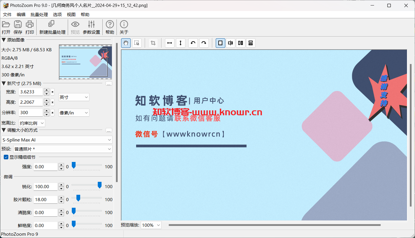Click the 鲜艳度 slider handle
The height and width of the screenshot is (238, 415).
click(74, 224)
